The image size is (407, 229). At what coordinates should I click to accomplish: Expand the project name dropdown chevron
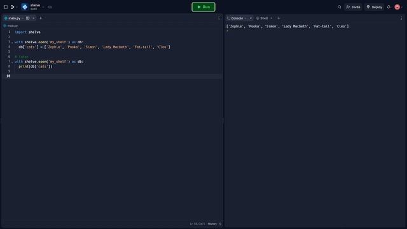click(x=43, y=7)
